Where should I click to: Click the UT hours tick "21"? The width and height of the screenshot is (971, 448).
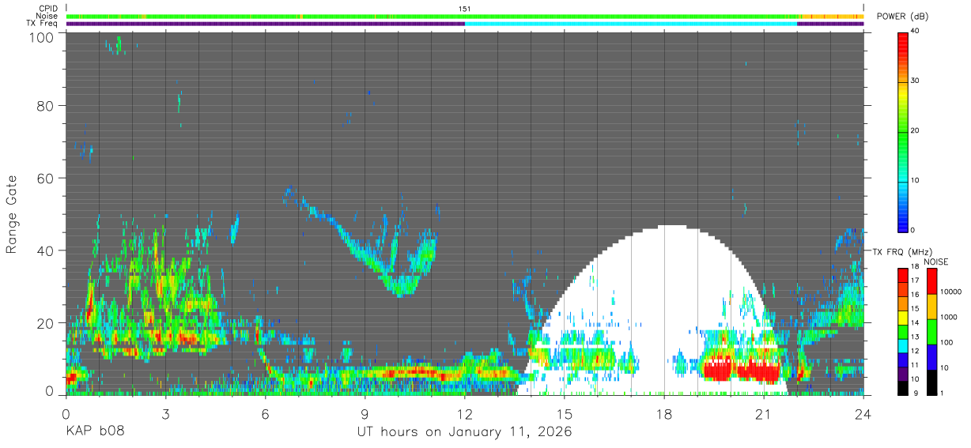click(764, 415)
